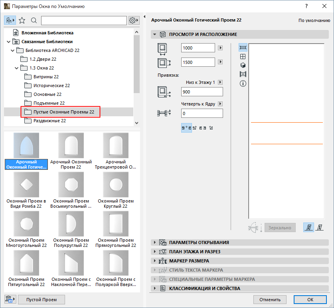The width and height of the screenshot is (334, 308).
Task: Click the reveal depth icon
Action: coord(164,113)
